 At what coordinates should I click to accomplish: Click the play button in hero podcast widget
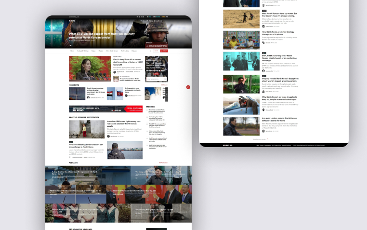coord(147,46)
